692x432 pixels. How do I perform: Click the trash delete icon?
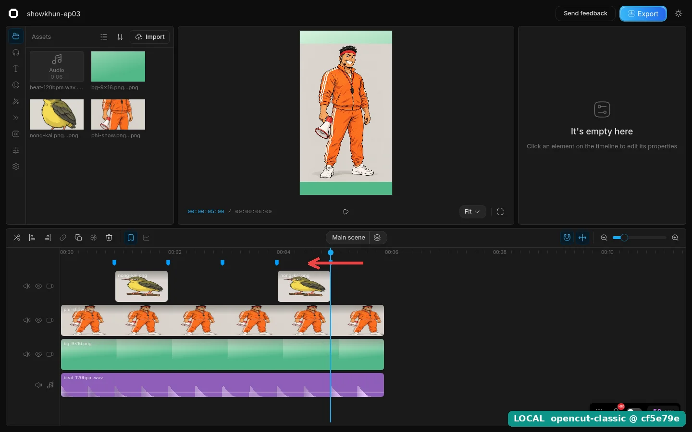pos(109,238)
